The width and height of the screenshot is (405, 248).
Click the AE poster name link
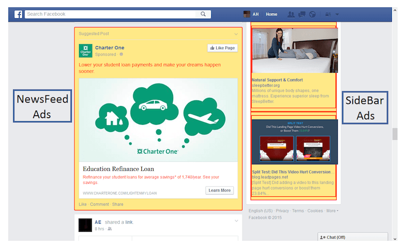pyautogui.click(x=98, y=222)
